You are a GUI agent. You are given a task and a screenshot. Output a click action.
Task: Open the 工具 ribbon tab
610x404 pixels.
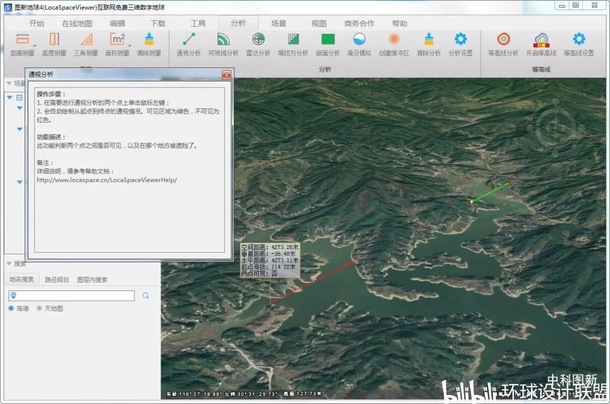[x=198, y=23]
